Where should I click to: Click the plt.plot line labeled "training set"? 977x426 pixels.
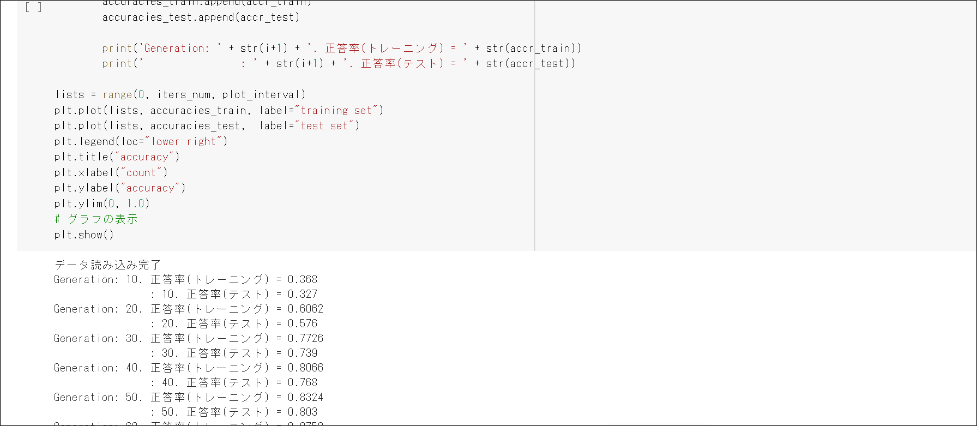(x=219, y=110)
